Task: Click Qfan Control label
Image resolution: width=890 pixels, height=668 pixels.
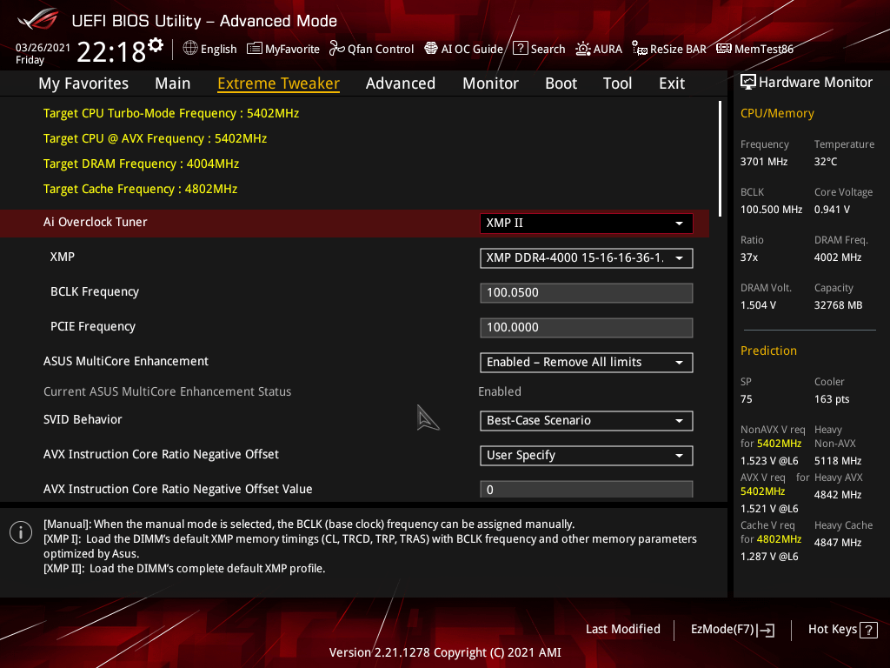Action: click(x=381, y=50)
